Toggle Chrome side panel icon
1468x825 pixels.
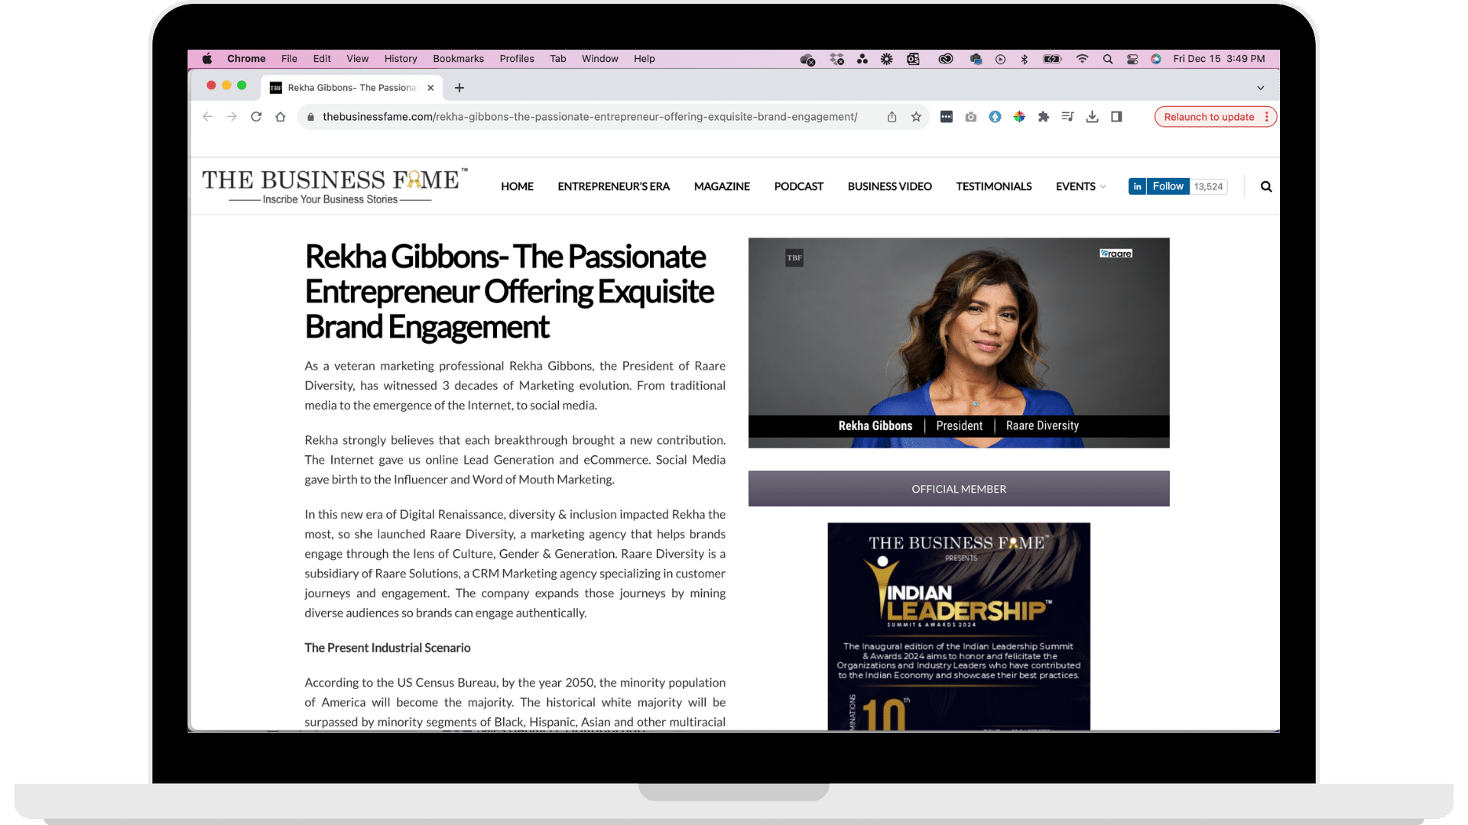pyautogui.click(x=1116, y=117)
